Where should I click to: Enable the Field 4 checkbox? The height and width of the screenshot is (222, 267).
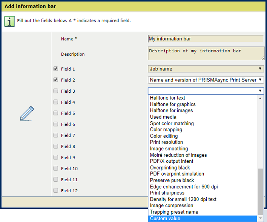click(x=56, y=102)
